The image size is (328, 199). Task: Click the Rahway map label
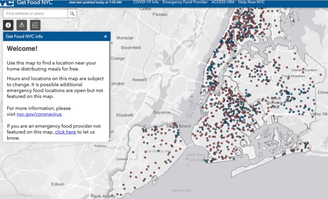point(100,146)
